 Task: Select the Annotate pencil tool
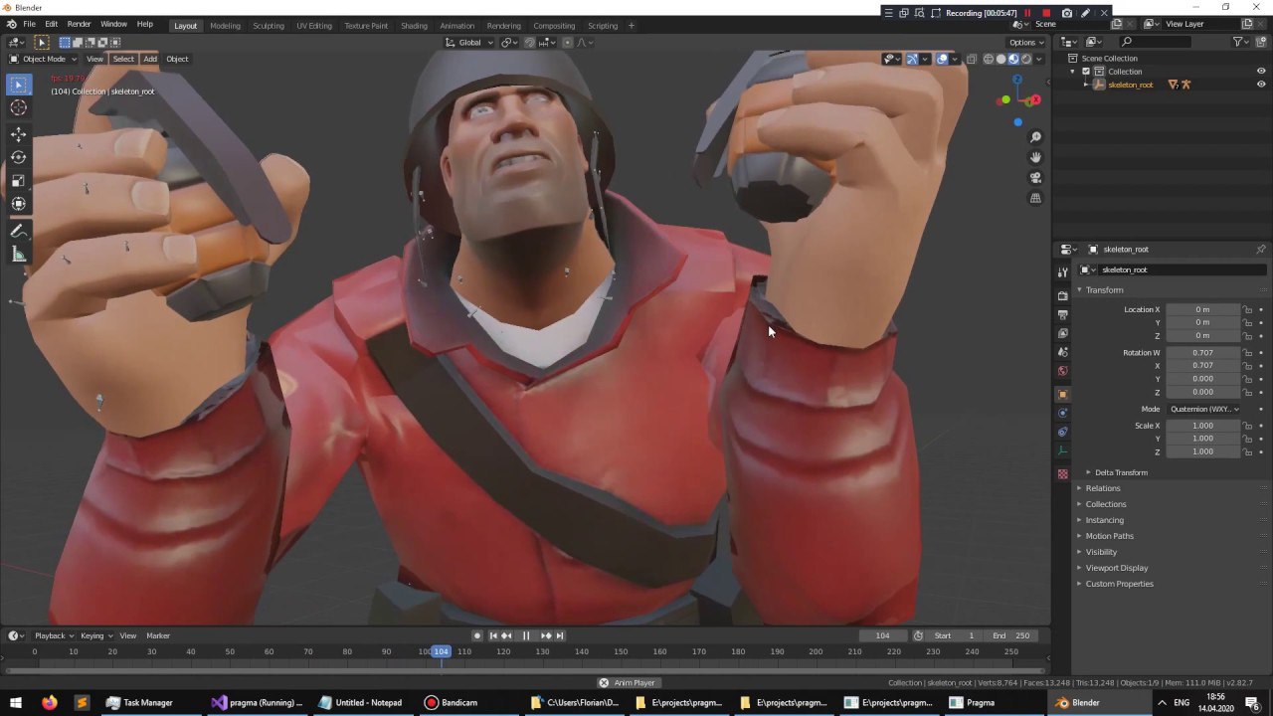tap(19, 231)
